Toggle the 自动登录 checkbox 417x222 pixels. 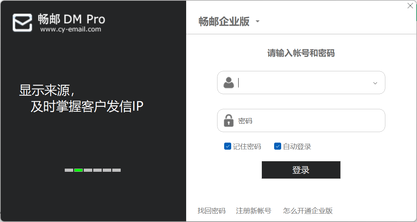point(278,146)
